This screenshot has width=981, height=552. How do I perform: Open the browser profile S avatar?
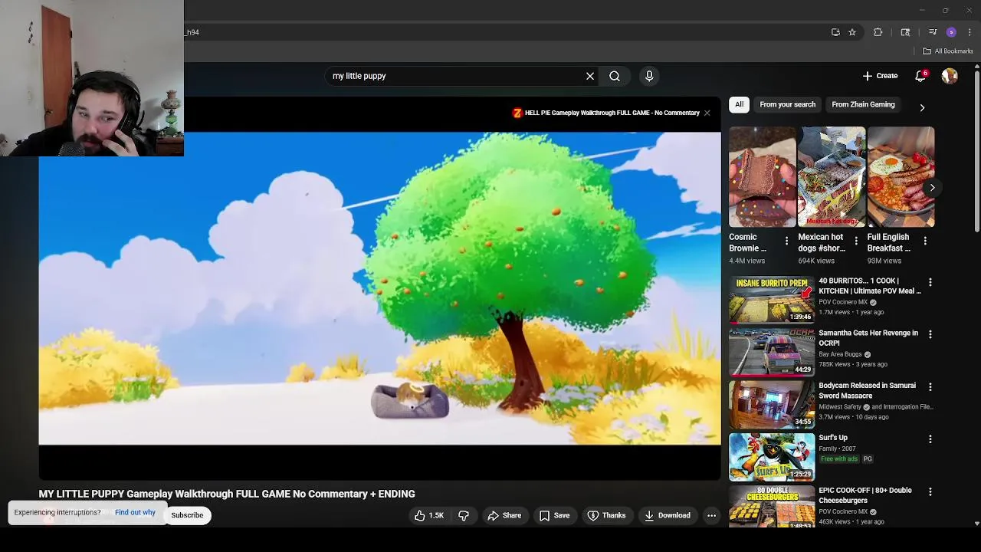(951, 32)
